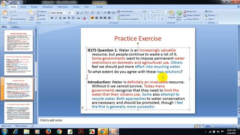Decrease the list indent level
This screenshot has height=135, width=240.
click(105, 13)
